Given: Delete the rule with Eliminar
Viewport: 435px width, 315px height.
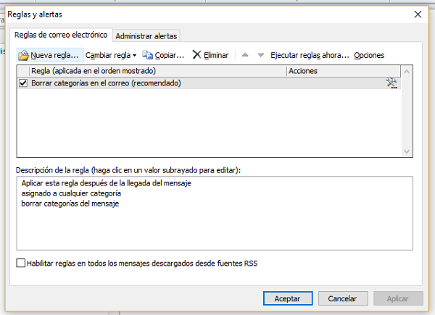Looking at the screenshot, I should pos(210,55).
